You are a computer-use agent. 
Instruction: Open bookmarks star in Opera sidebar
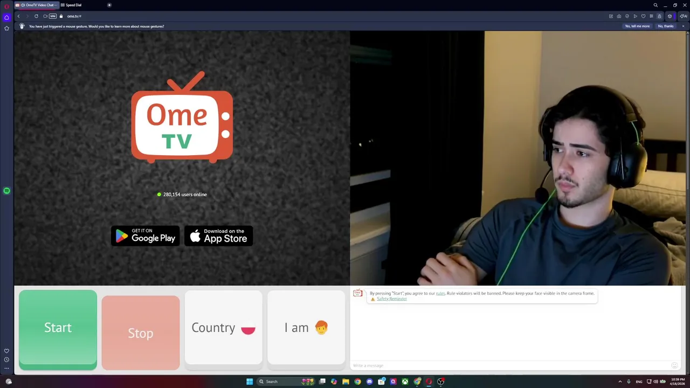(x=6, y=28)
